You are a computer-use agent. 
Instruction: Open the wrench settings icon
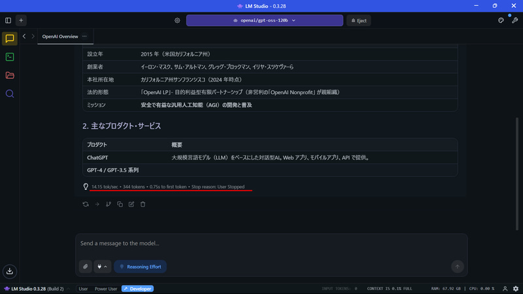click(515, 20)
